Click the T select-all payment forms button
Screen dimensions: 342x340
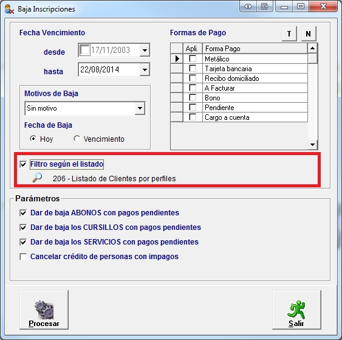289,34
